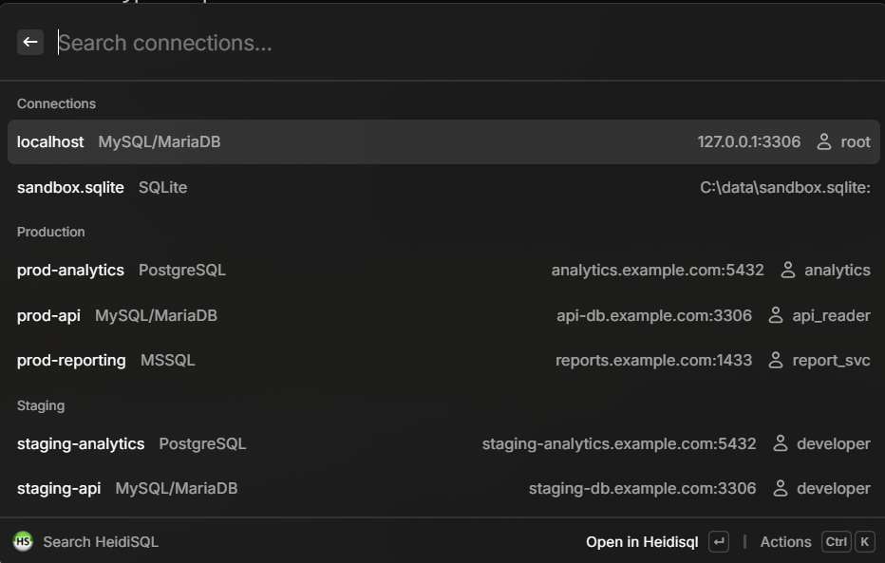Click the Ctrl key badge

pos(836,542)
